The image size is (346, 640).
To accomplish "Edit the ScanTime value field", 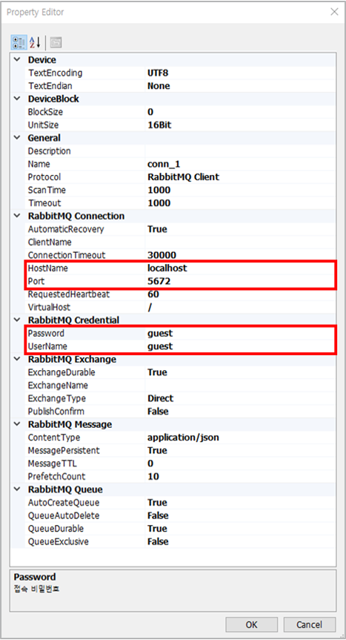I will pyautogui.click(x=241, y=190).
